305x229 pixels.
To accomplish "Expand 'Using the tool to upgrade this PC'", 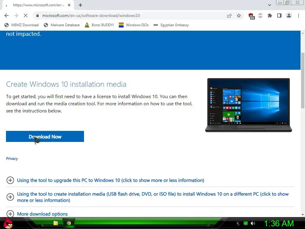I will [111, 180].
